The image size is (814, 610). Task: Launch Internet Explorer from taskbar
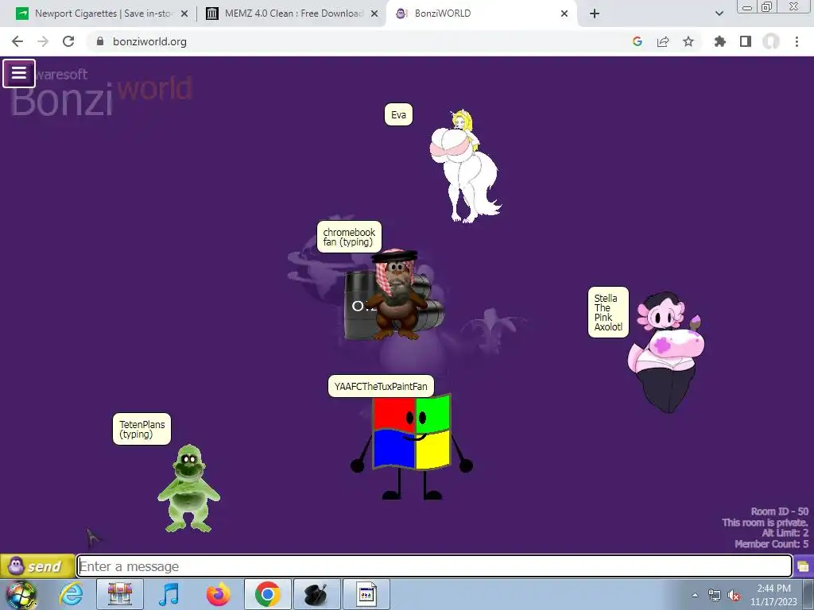click(71, 594)
